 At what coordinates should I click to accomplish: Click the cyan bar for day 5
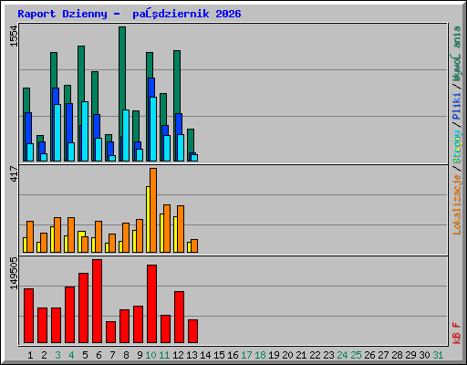pos(85,131)
